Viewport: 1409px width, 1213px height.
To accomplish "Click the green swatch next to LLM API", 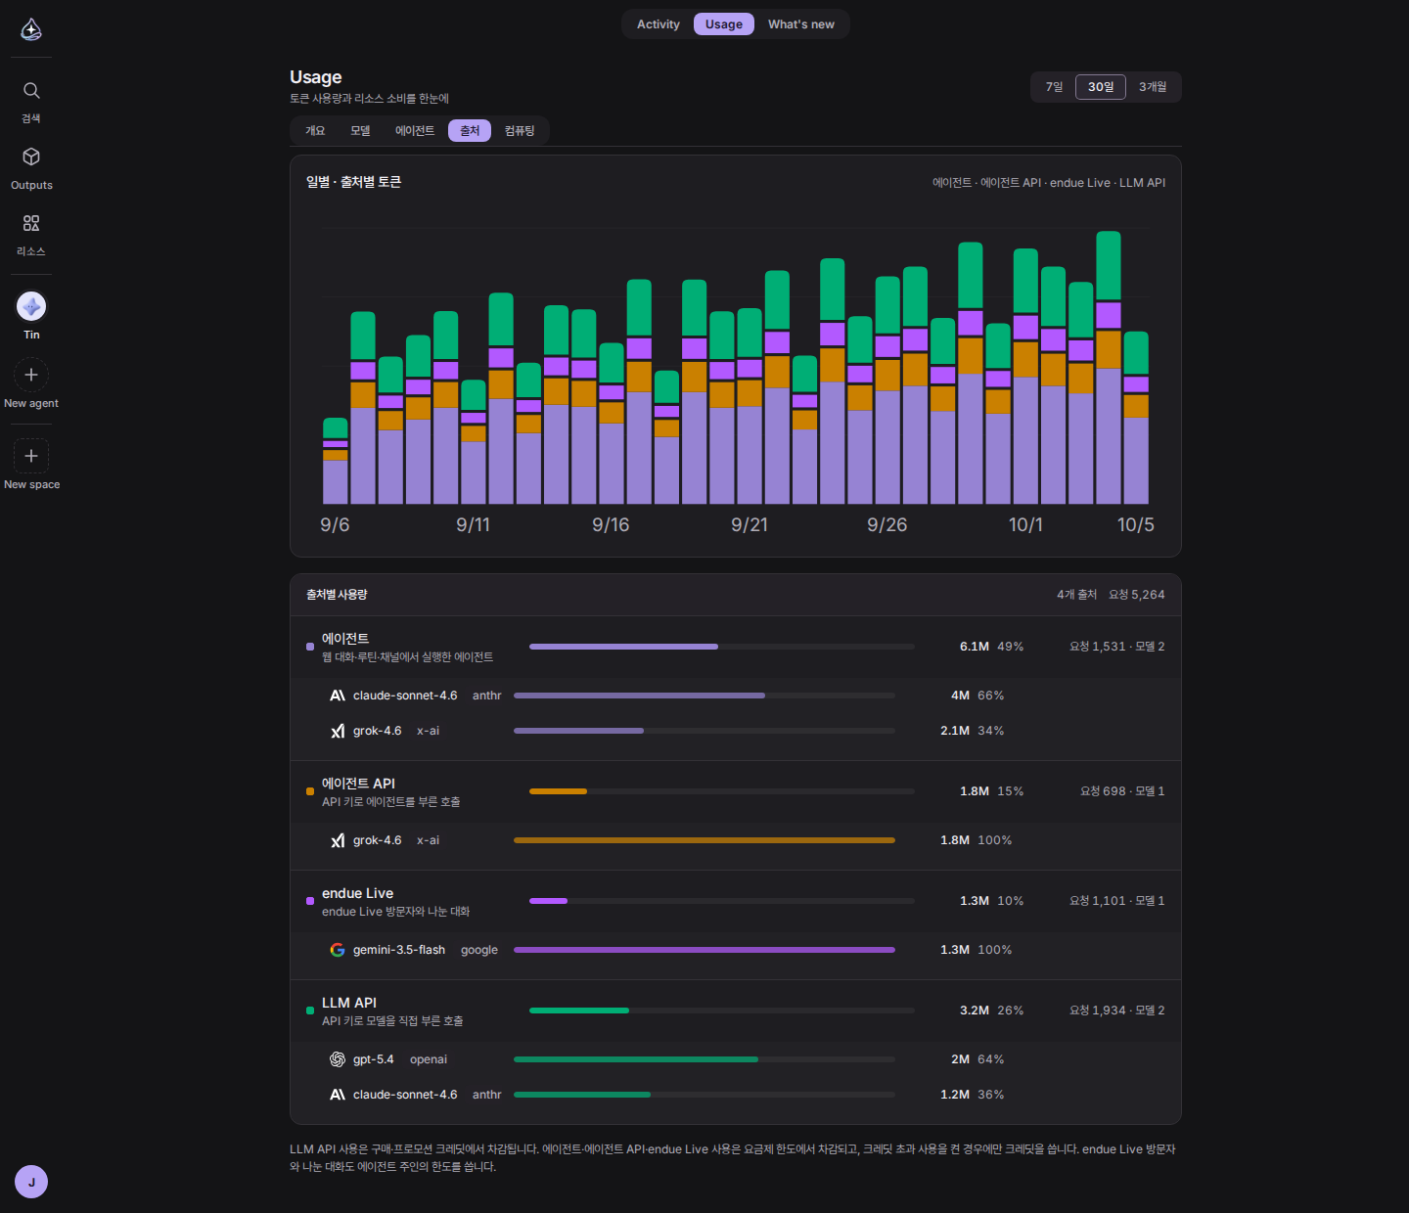I will (x=310, y=1011).
